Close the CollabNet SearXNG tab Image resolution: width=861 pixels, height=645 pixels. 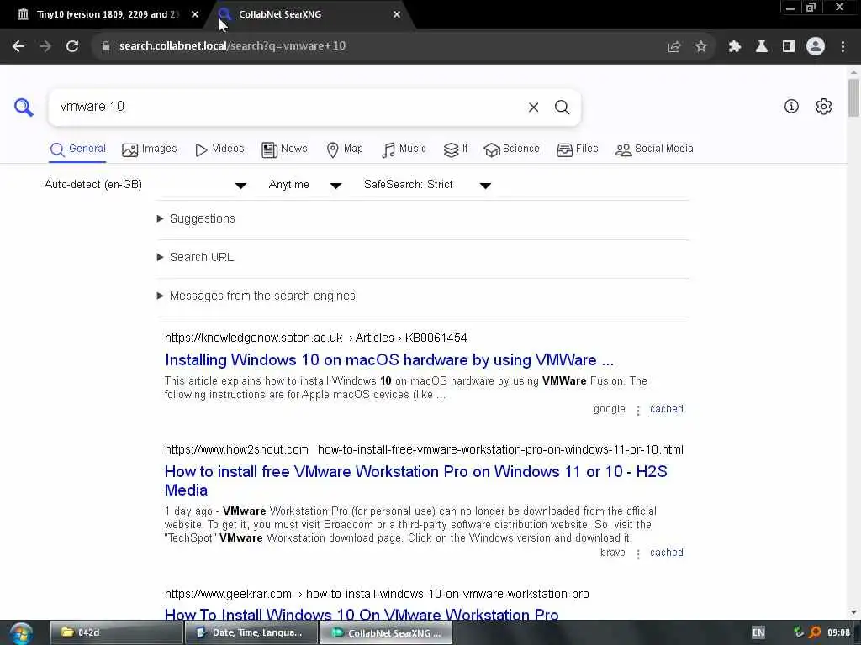click(x=397, y=14)
